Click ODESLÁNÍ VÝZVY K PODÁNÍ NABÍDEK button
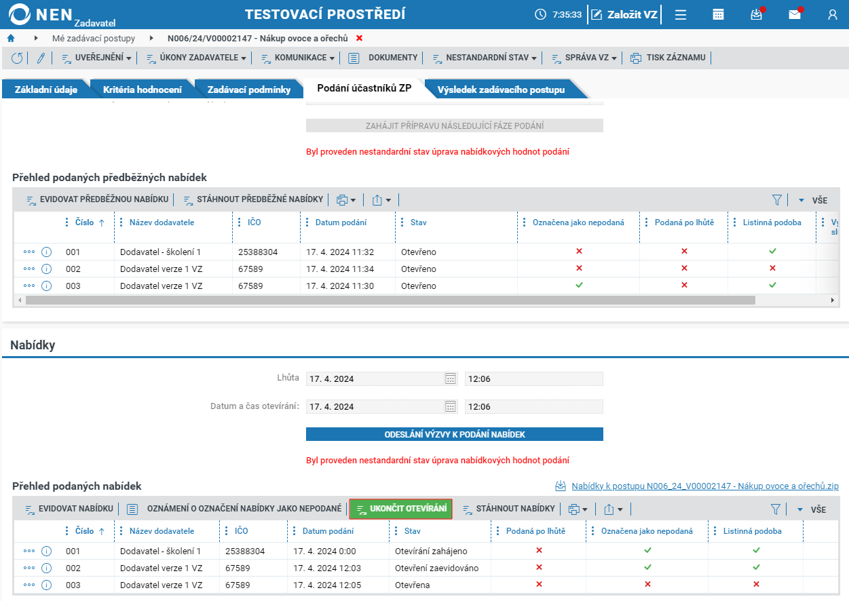Screen dimensions: 849x601 point(455,434)
